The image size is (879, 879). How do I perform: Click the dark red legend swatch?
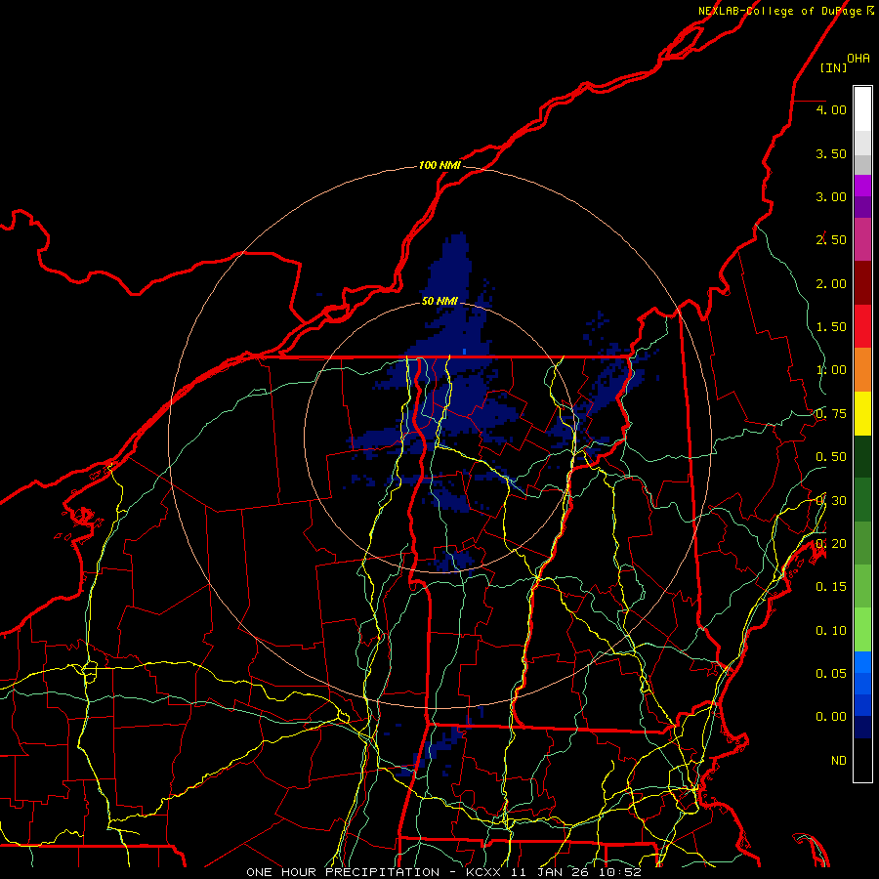(862, 283)
